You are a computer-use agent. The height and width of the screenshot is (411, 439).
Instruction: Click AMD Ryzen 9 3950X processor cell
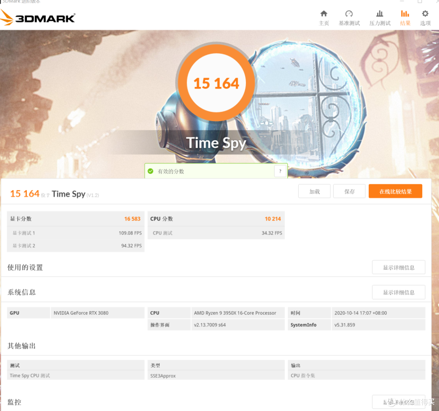[238, 313]
